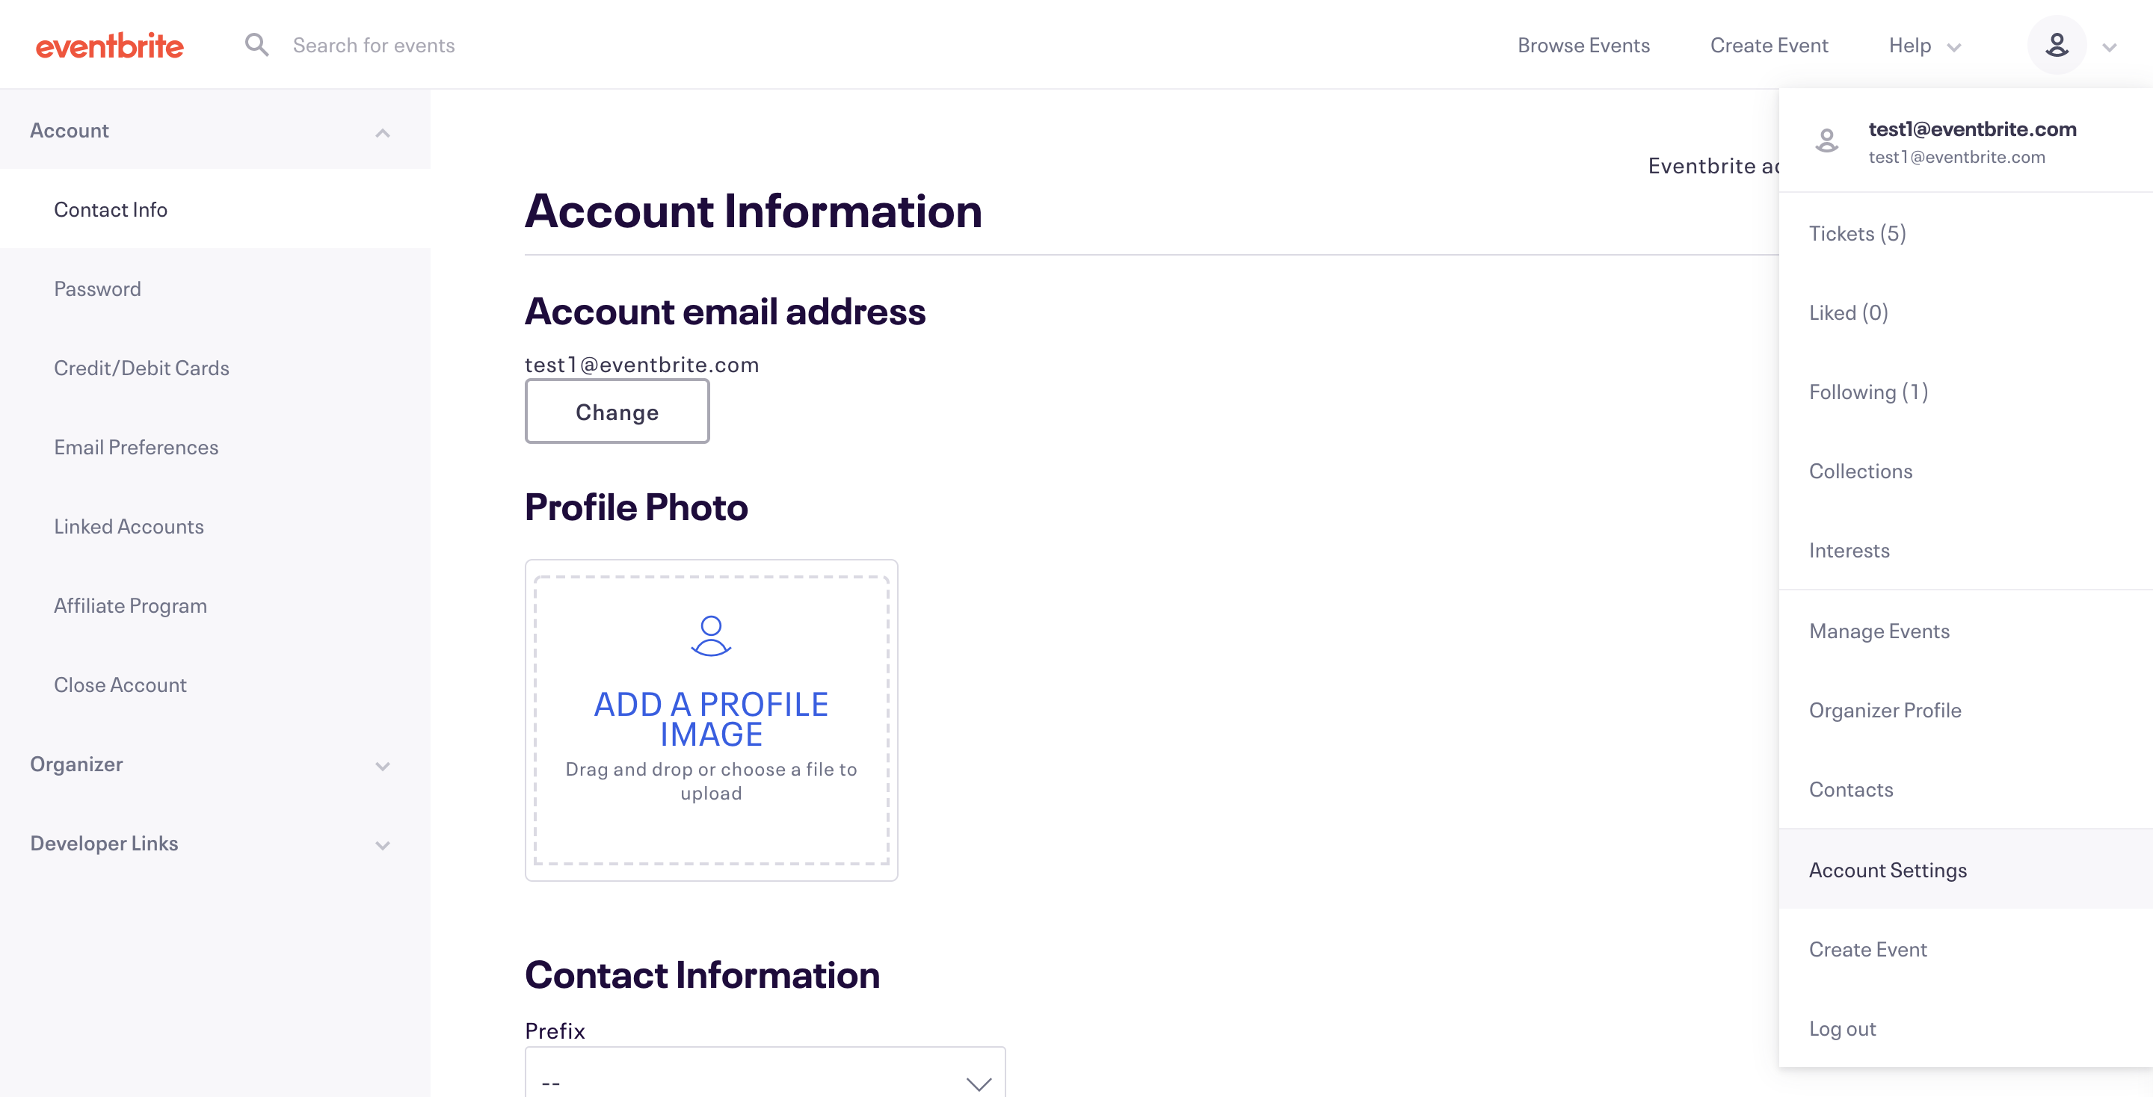Select Log out menu item
Screen dimensions: 2153x1097
tap(1845, 1027)
